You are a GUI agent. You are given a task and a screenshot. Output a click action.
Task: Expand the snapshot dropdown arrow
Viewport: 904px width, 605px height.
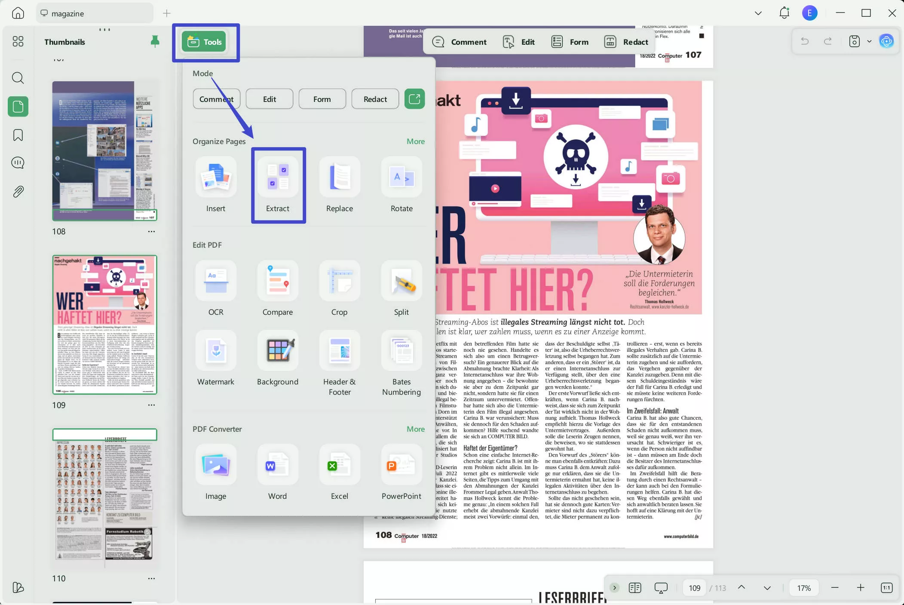pyautogui.click(x=870, y=41)
